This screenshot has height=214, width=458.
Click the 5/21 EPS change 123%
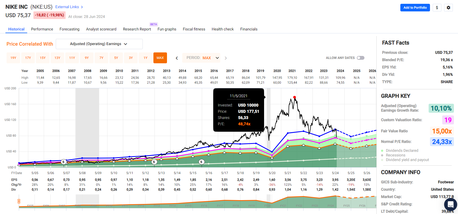pyautogui.click(x=288, y=185)
